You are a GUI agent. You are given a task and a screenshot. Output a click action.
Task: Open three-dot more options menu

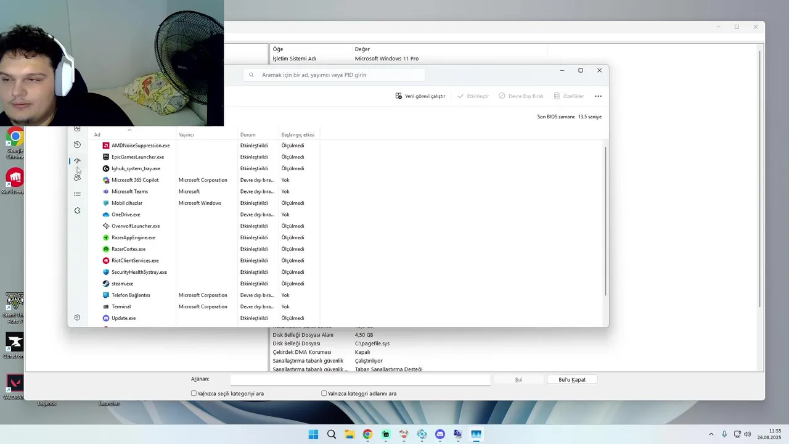click(598, 96)
